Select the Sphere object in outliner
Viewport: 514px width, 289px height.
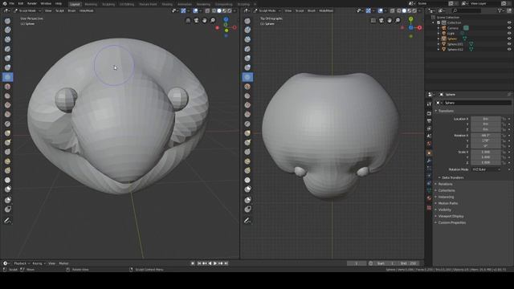(x=452, y=39)
